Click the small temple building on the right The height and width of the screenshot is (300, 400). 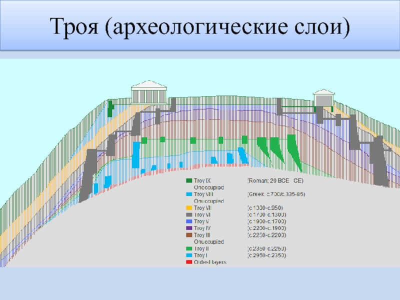pos(324,99)
